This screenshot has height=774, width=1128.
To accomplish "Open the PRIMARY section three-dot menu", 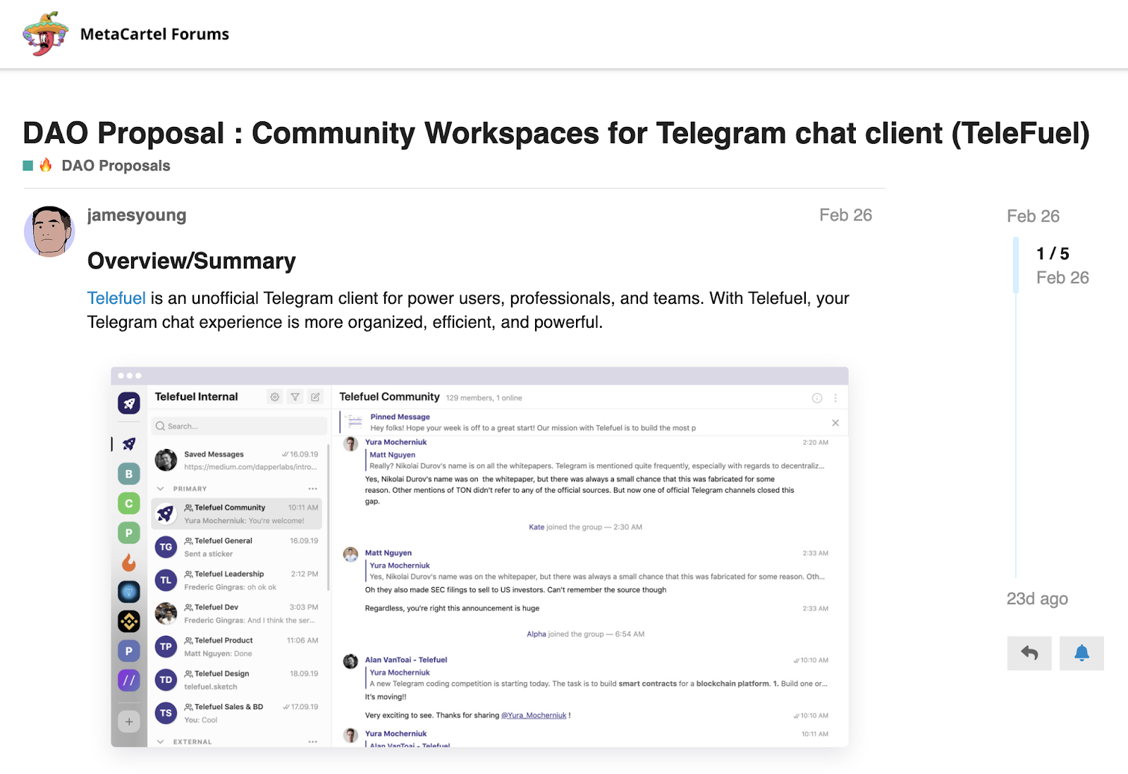I will (x=312, y=489).
